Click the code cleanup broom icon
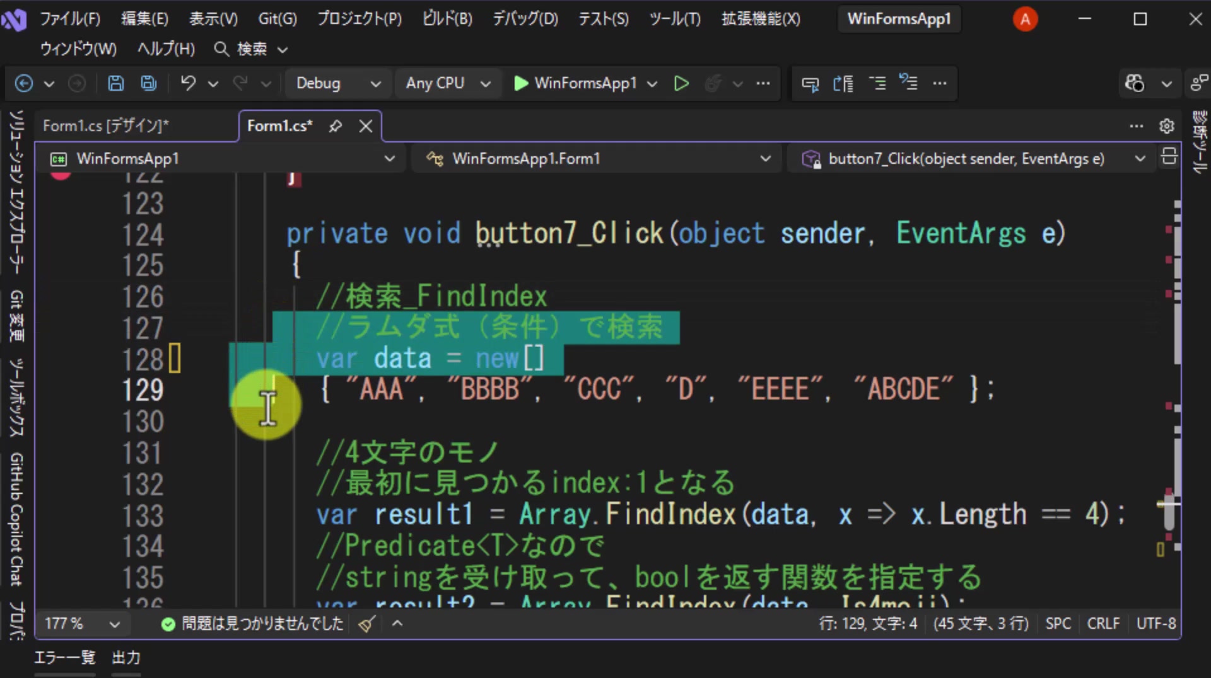 pyautogui.click(x=367, y=624)
